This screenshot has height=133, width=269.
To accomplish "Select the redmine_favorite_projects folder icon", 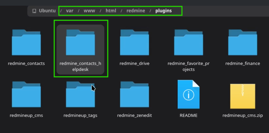I will 188,42.
